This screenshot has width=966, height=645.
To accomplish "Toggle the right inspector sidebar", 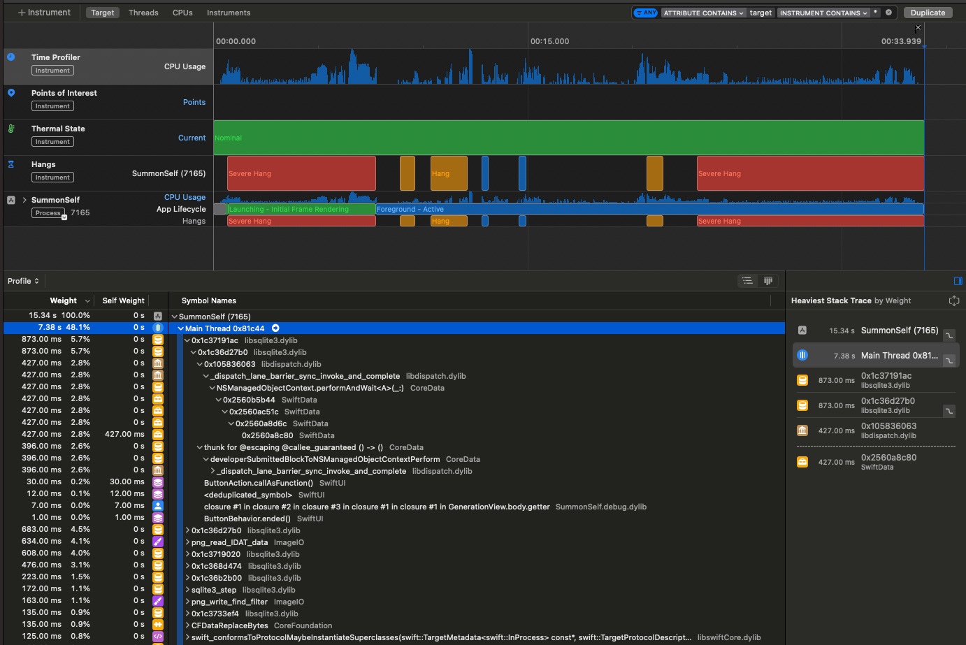I will (958, 281).
